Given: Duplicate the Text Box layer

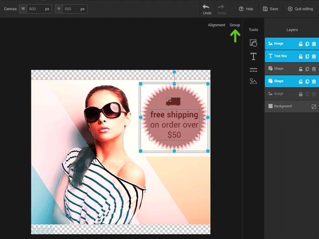Looking at the screenshot, I should point(307,56).
